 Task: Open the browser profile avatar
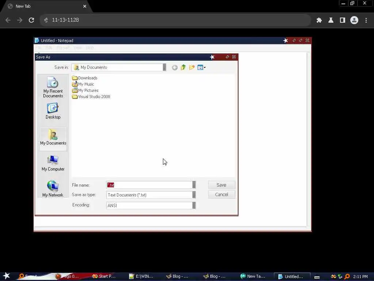pyautogui.click(x=354, y=20)
